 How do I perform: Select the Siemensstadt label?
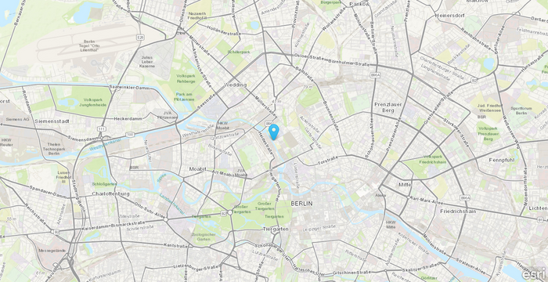tap(52, 121)
